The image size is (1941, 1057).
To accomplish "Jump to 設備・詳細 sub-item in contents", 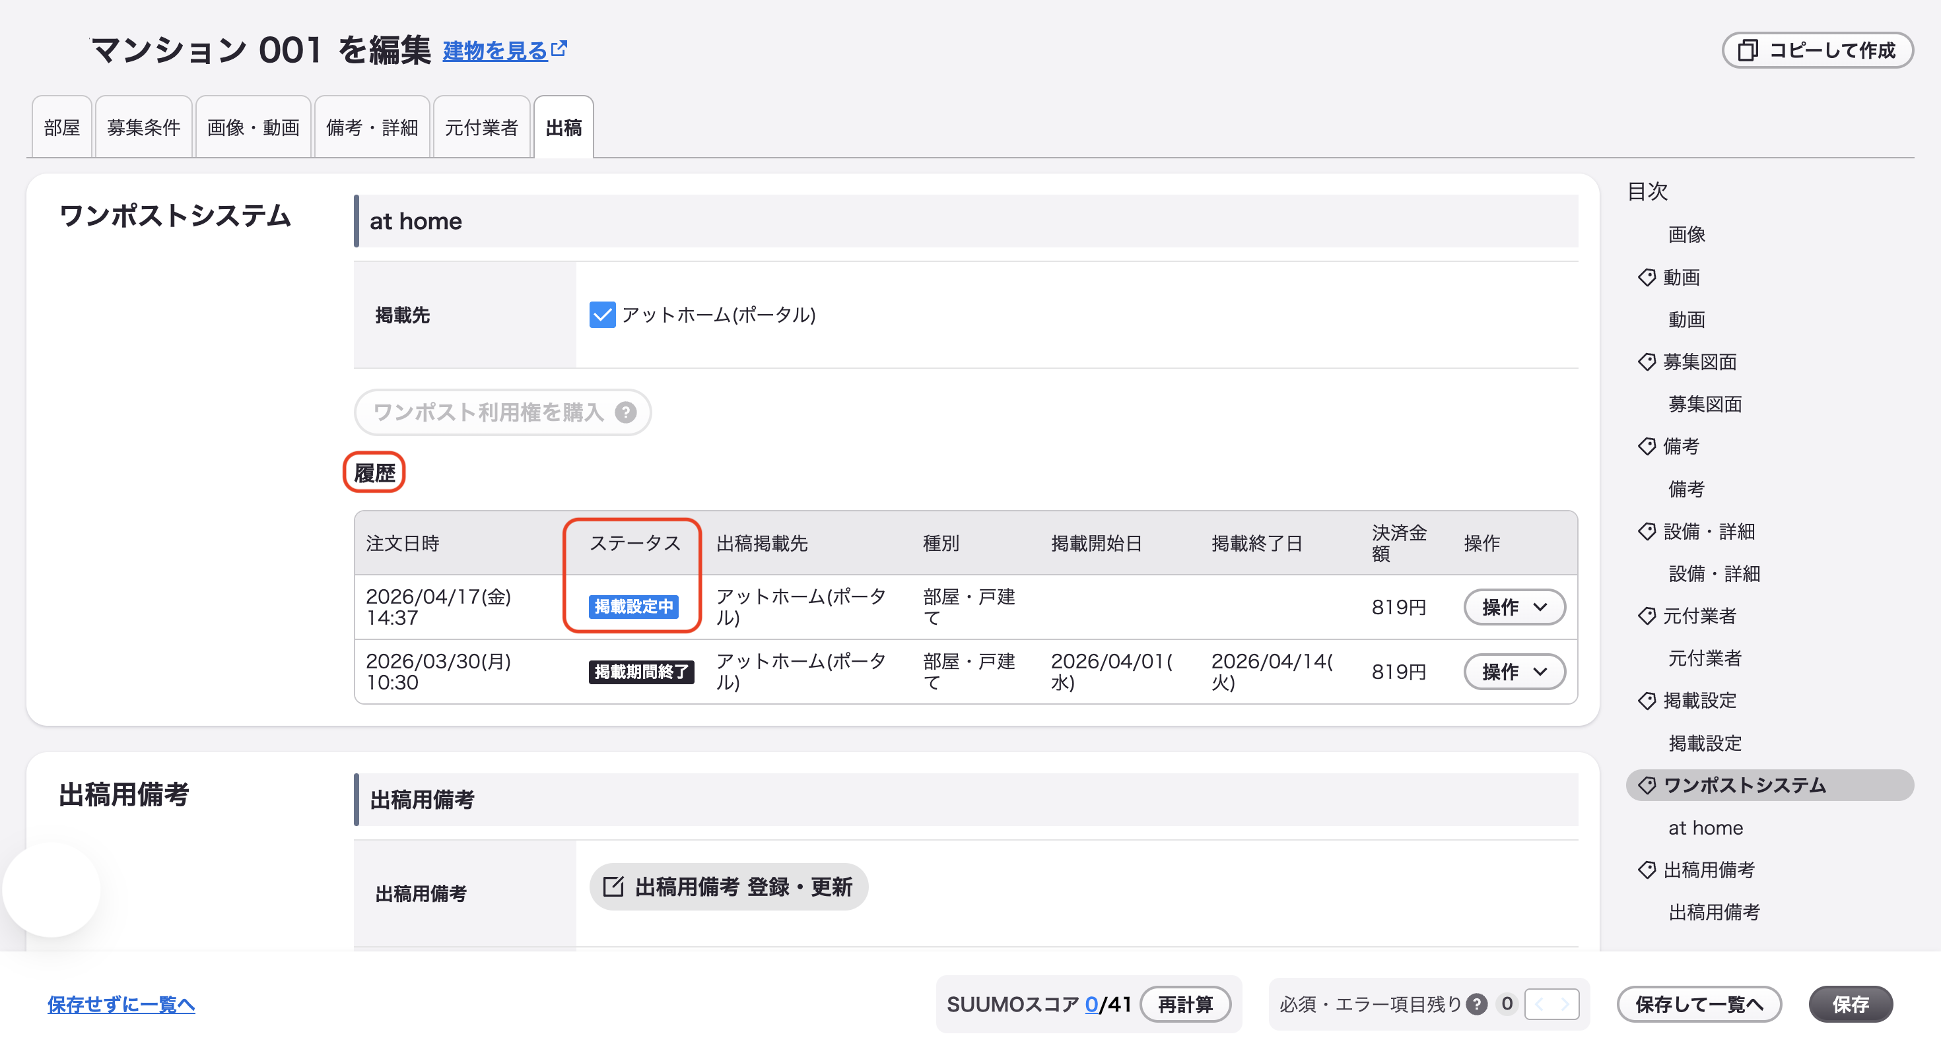I will pyautogui.click(x=1714, y=573).
